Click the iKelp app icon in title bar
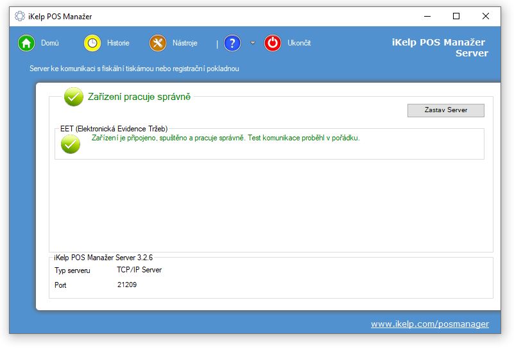 (x=20, y=16)
